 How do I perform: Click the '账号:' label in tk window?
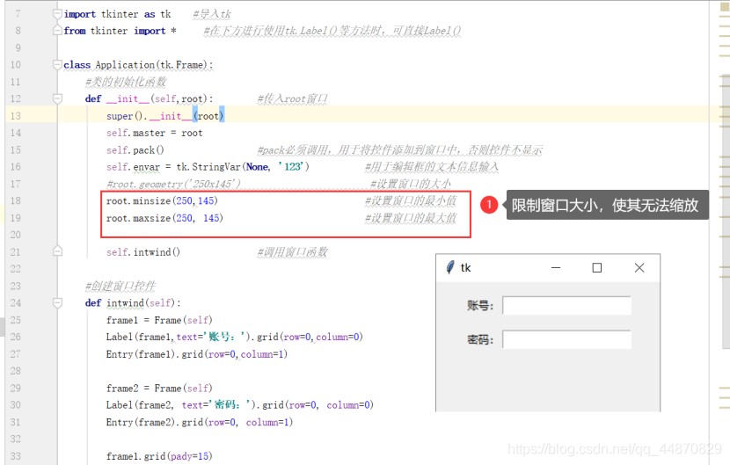click(x=480, y=306)
